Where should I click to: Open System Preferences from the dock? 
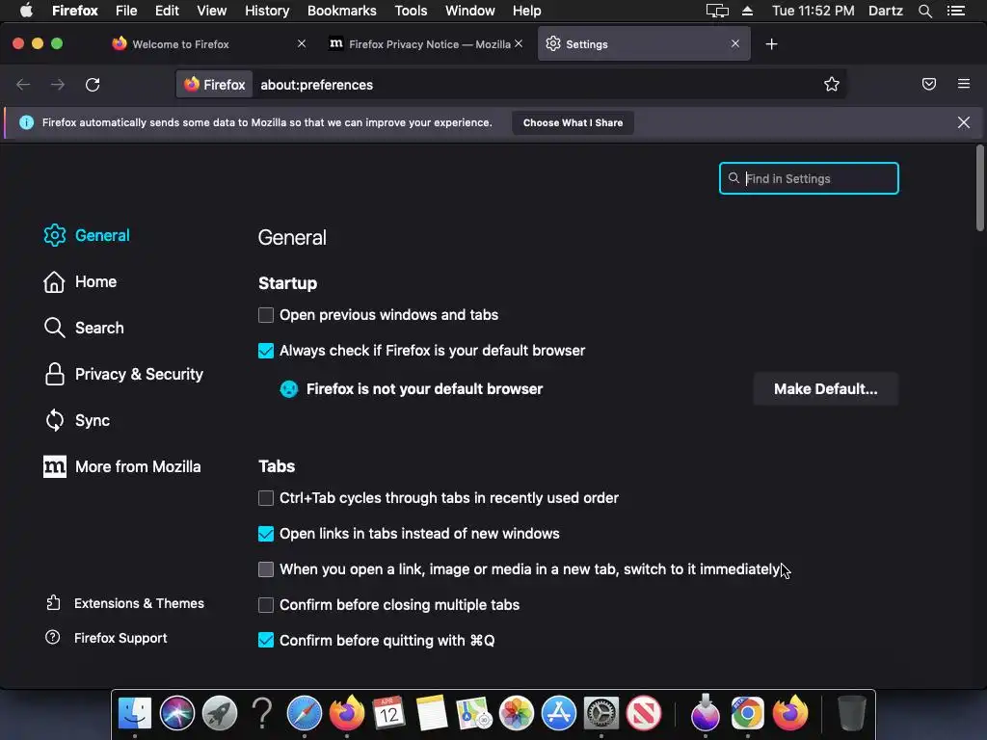[x=601, y=713]
